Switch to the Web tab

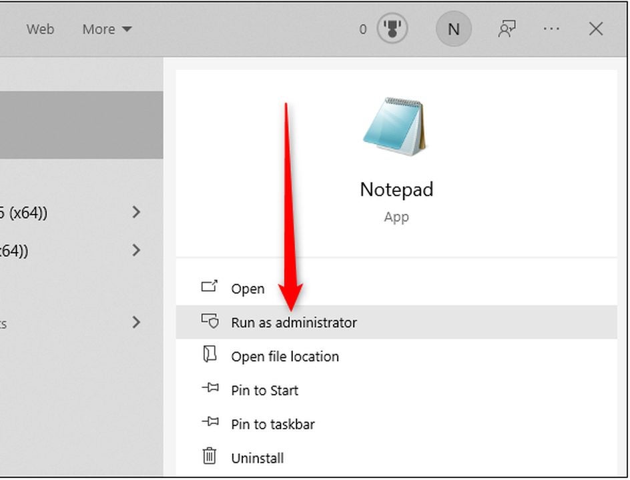tap(40, 29)
